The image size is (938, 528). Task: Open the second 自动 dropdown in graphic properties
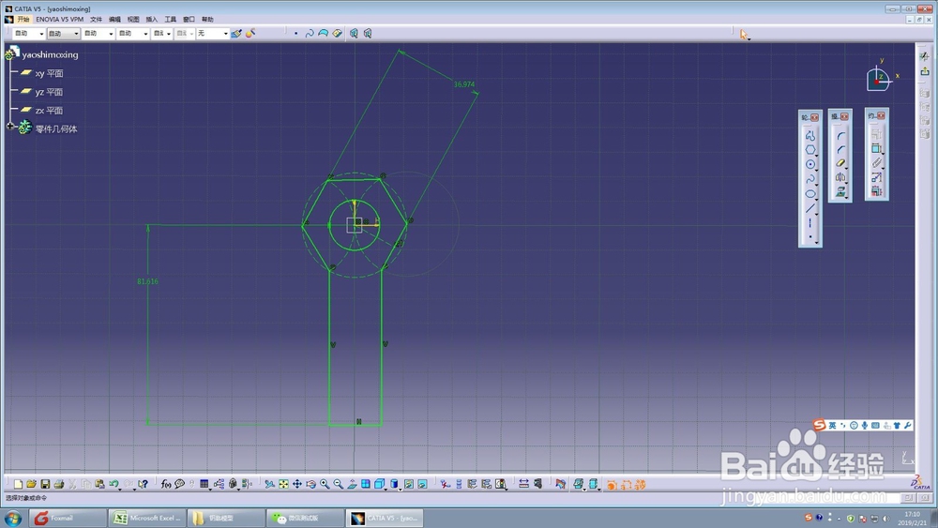tap(64, 34)
